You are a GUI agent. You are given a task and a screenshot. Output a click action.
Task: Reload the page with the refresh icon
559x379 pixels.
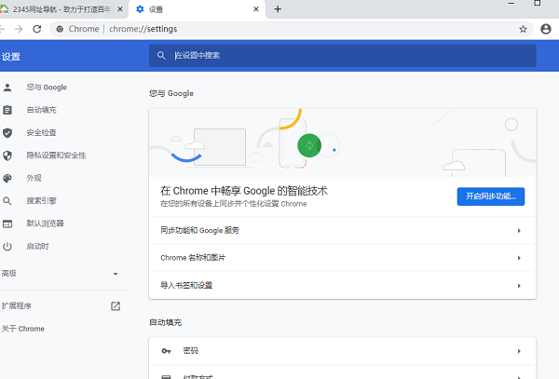pyautogui.click(x=37, y=29)
